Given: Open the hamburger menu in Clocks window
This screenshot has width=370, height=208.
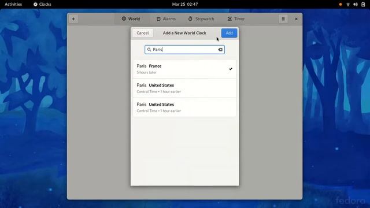Looking at the screenshot, I should point(283,19).
